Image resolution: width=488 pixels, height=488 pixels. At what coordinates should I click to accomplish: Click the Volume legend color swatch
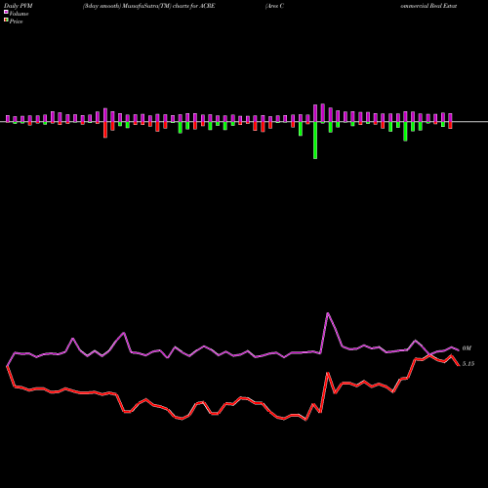click(x=6, y=12)
